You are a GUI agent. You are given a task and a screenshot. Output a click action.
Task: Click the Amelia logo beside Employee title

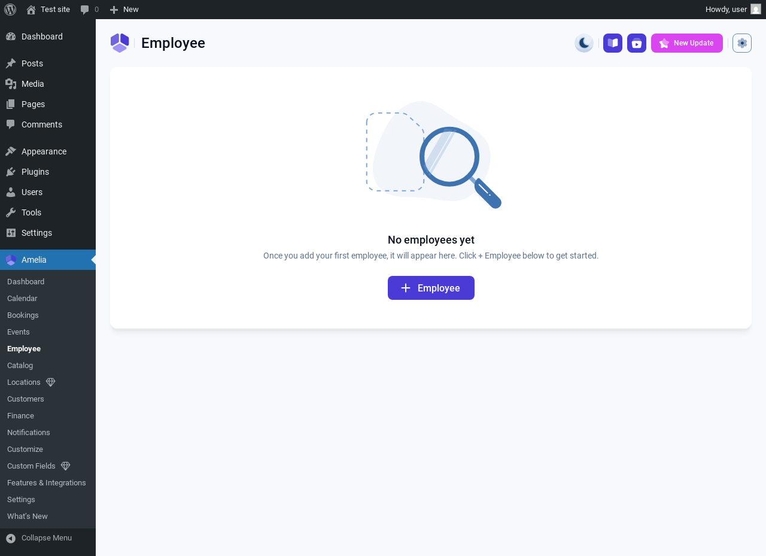coord(120,43)
